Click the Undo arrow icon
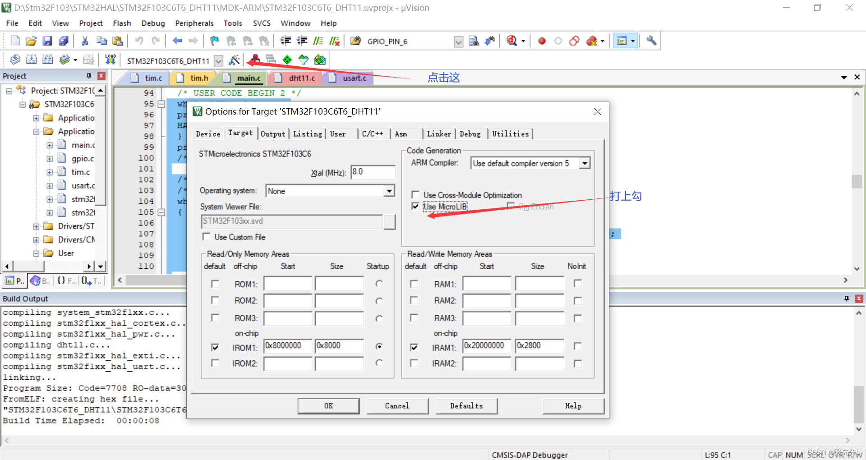 pyautogui.click(x=139, y=41)
